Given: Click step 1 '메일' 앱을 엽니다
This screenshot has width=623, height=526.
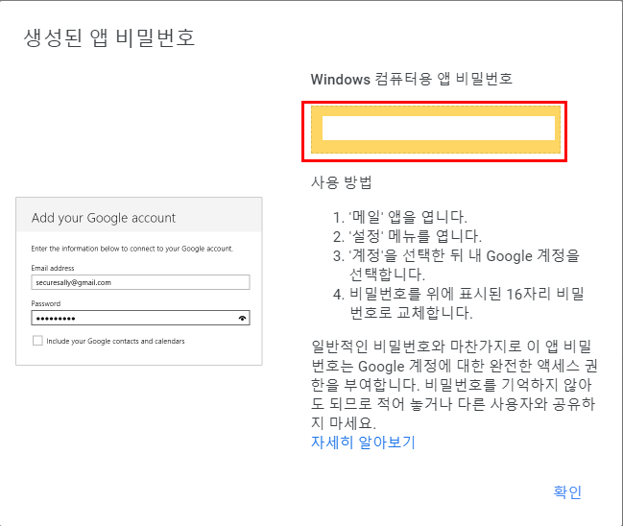Looking at the screenshot, I should [400, 217].
